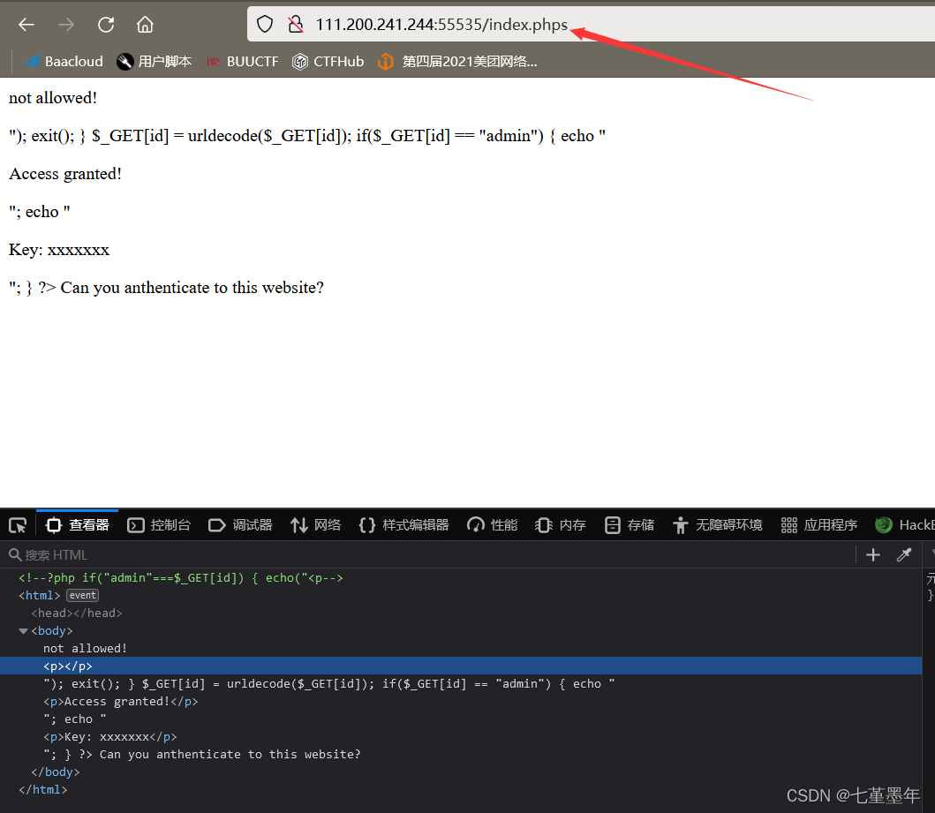Screen dimensions: 935x813
Task: Go back to the previous page
Action: pyautogui.click(x=26, y=25)
